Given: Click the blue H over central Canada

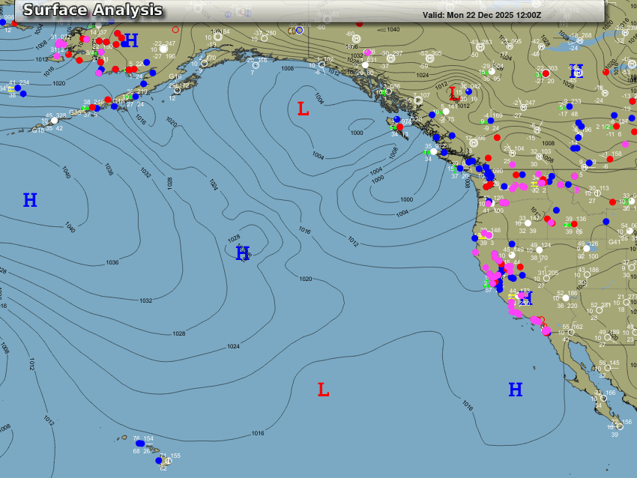Looking at the screenshot, I should point(576,72).
